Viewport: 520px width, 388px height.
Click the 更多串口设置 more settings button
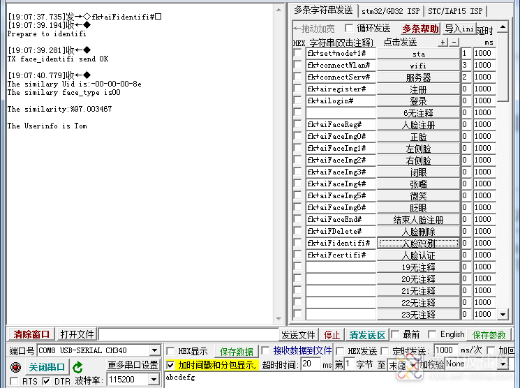133,365
